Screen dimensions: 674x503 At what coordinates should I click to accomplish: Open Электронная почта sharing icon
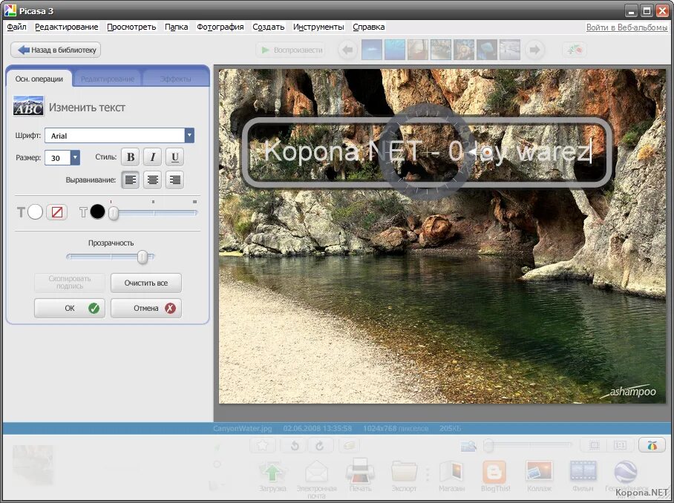[317, 470]
